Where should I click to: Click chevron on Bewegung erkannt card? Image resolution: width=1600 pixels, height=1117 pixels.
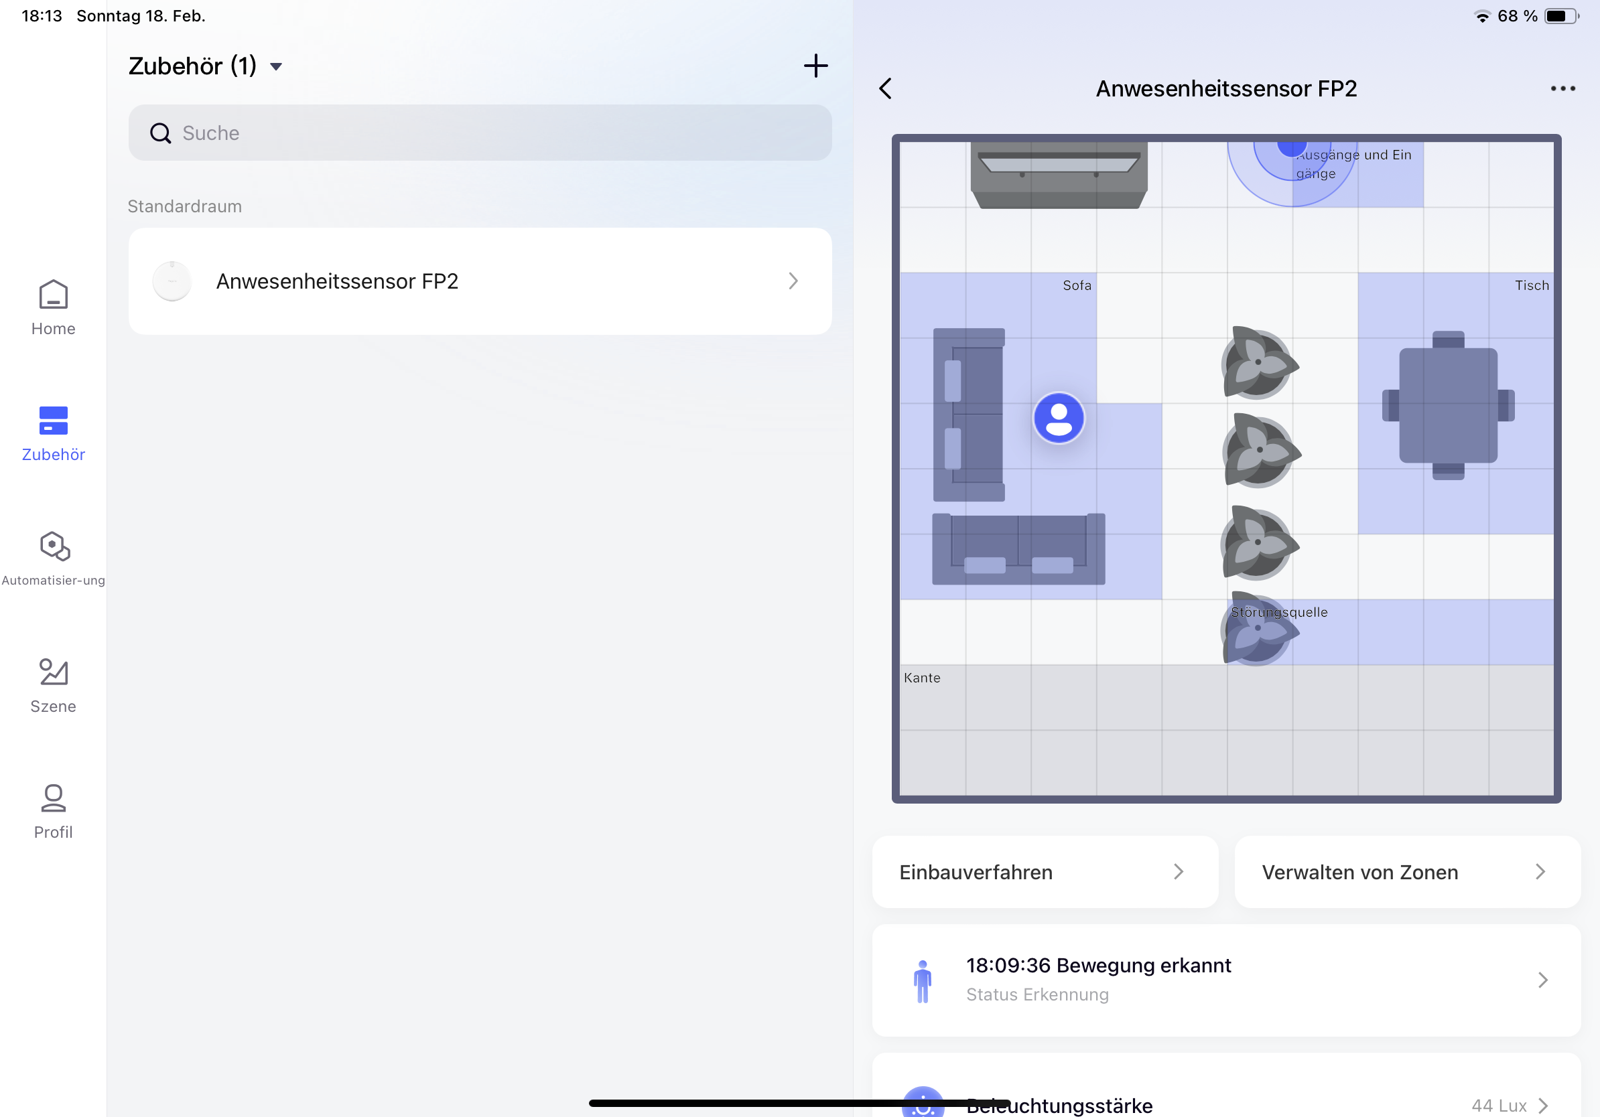[1543, 980]
